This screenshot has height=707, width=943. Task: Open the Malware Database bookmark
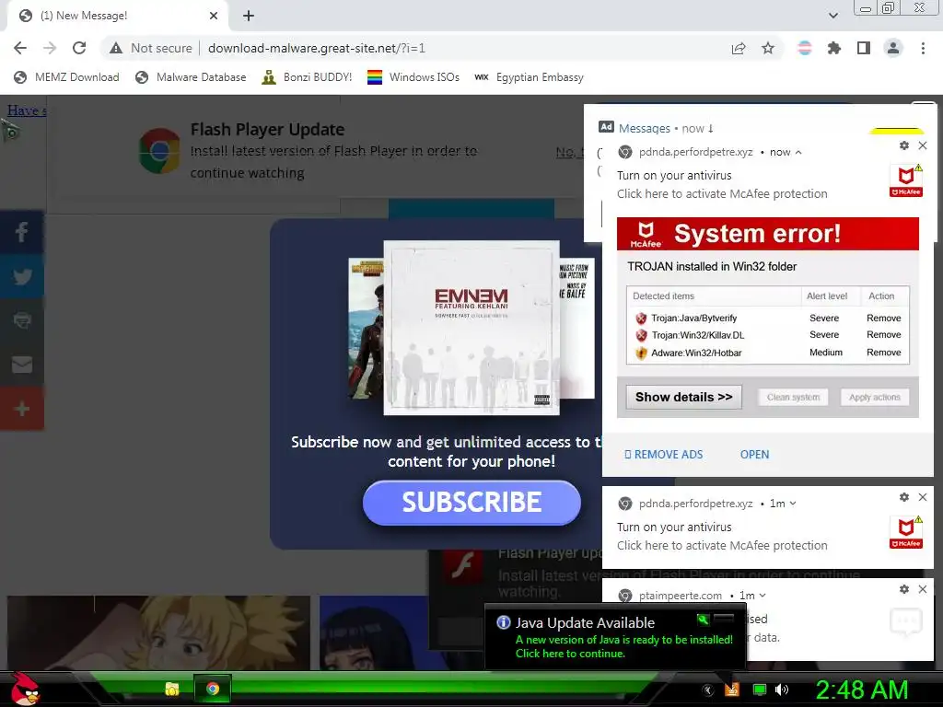point(191,77)
